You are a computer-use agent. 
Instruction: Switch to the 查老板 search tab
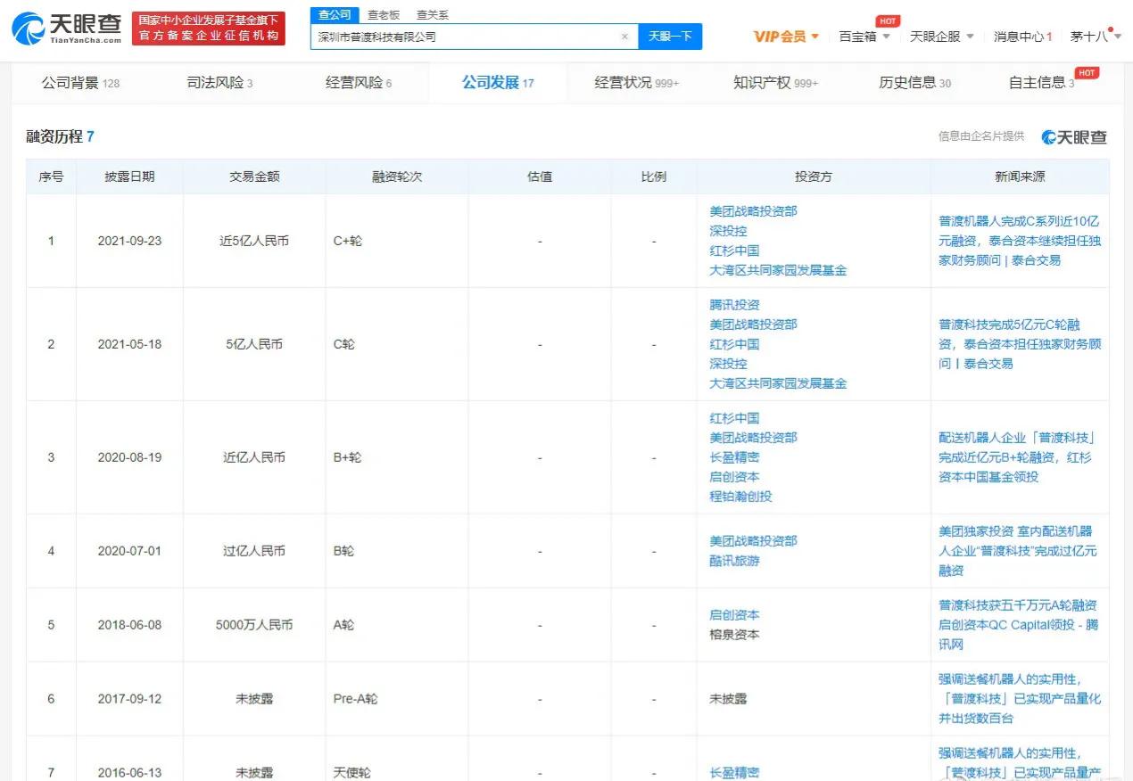384,15
